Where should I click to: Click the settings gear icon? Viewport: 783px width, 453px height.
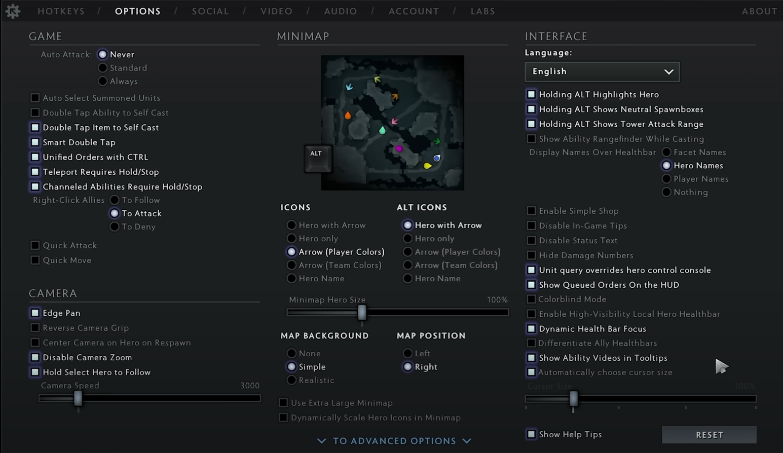13,11
